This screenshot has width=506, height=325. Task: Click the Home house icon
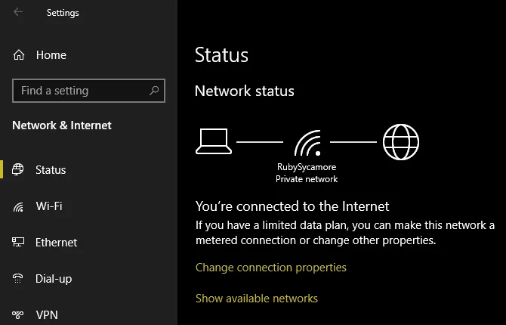click(19, 55)
